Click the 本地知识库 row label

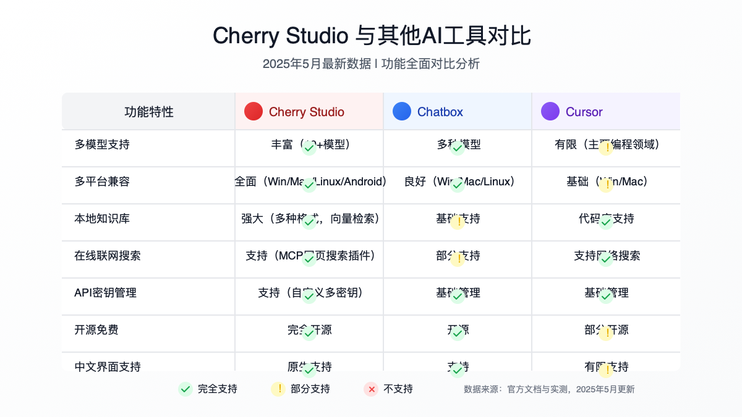point(102,219)
